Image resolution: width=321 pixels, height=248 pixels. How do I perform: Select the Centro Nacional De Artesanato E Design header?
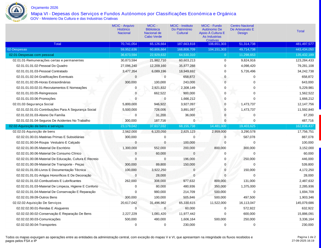pos(242,29)
